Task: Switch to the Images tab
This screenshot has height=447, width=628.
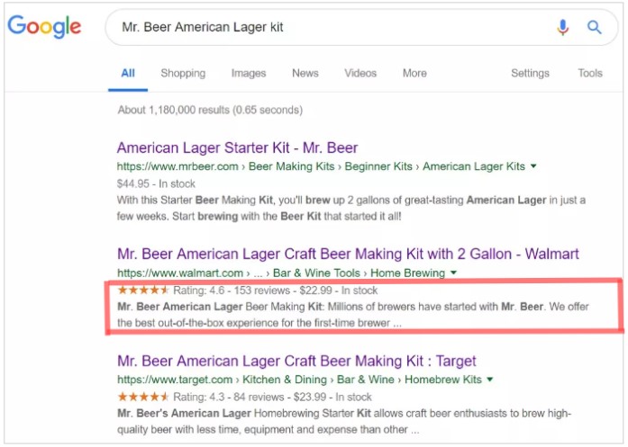Action: coord(249,73)
